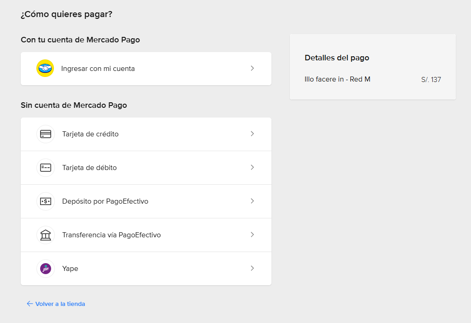Select the Yape payment label

pyautogui.click(x=70, y=269)
